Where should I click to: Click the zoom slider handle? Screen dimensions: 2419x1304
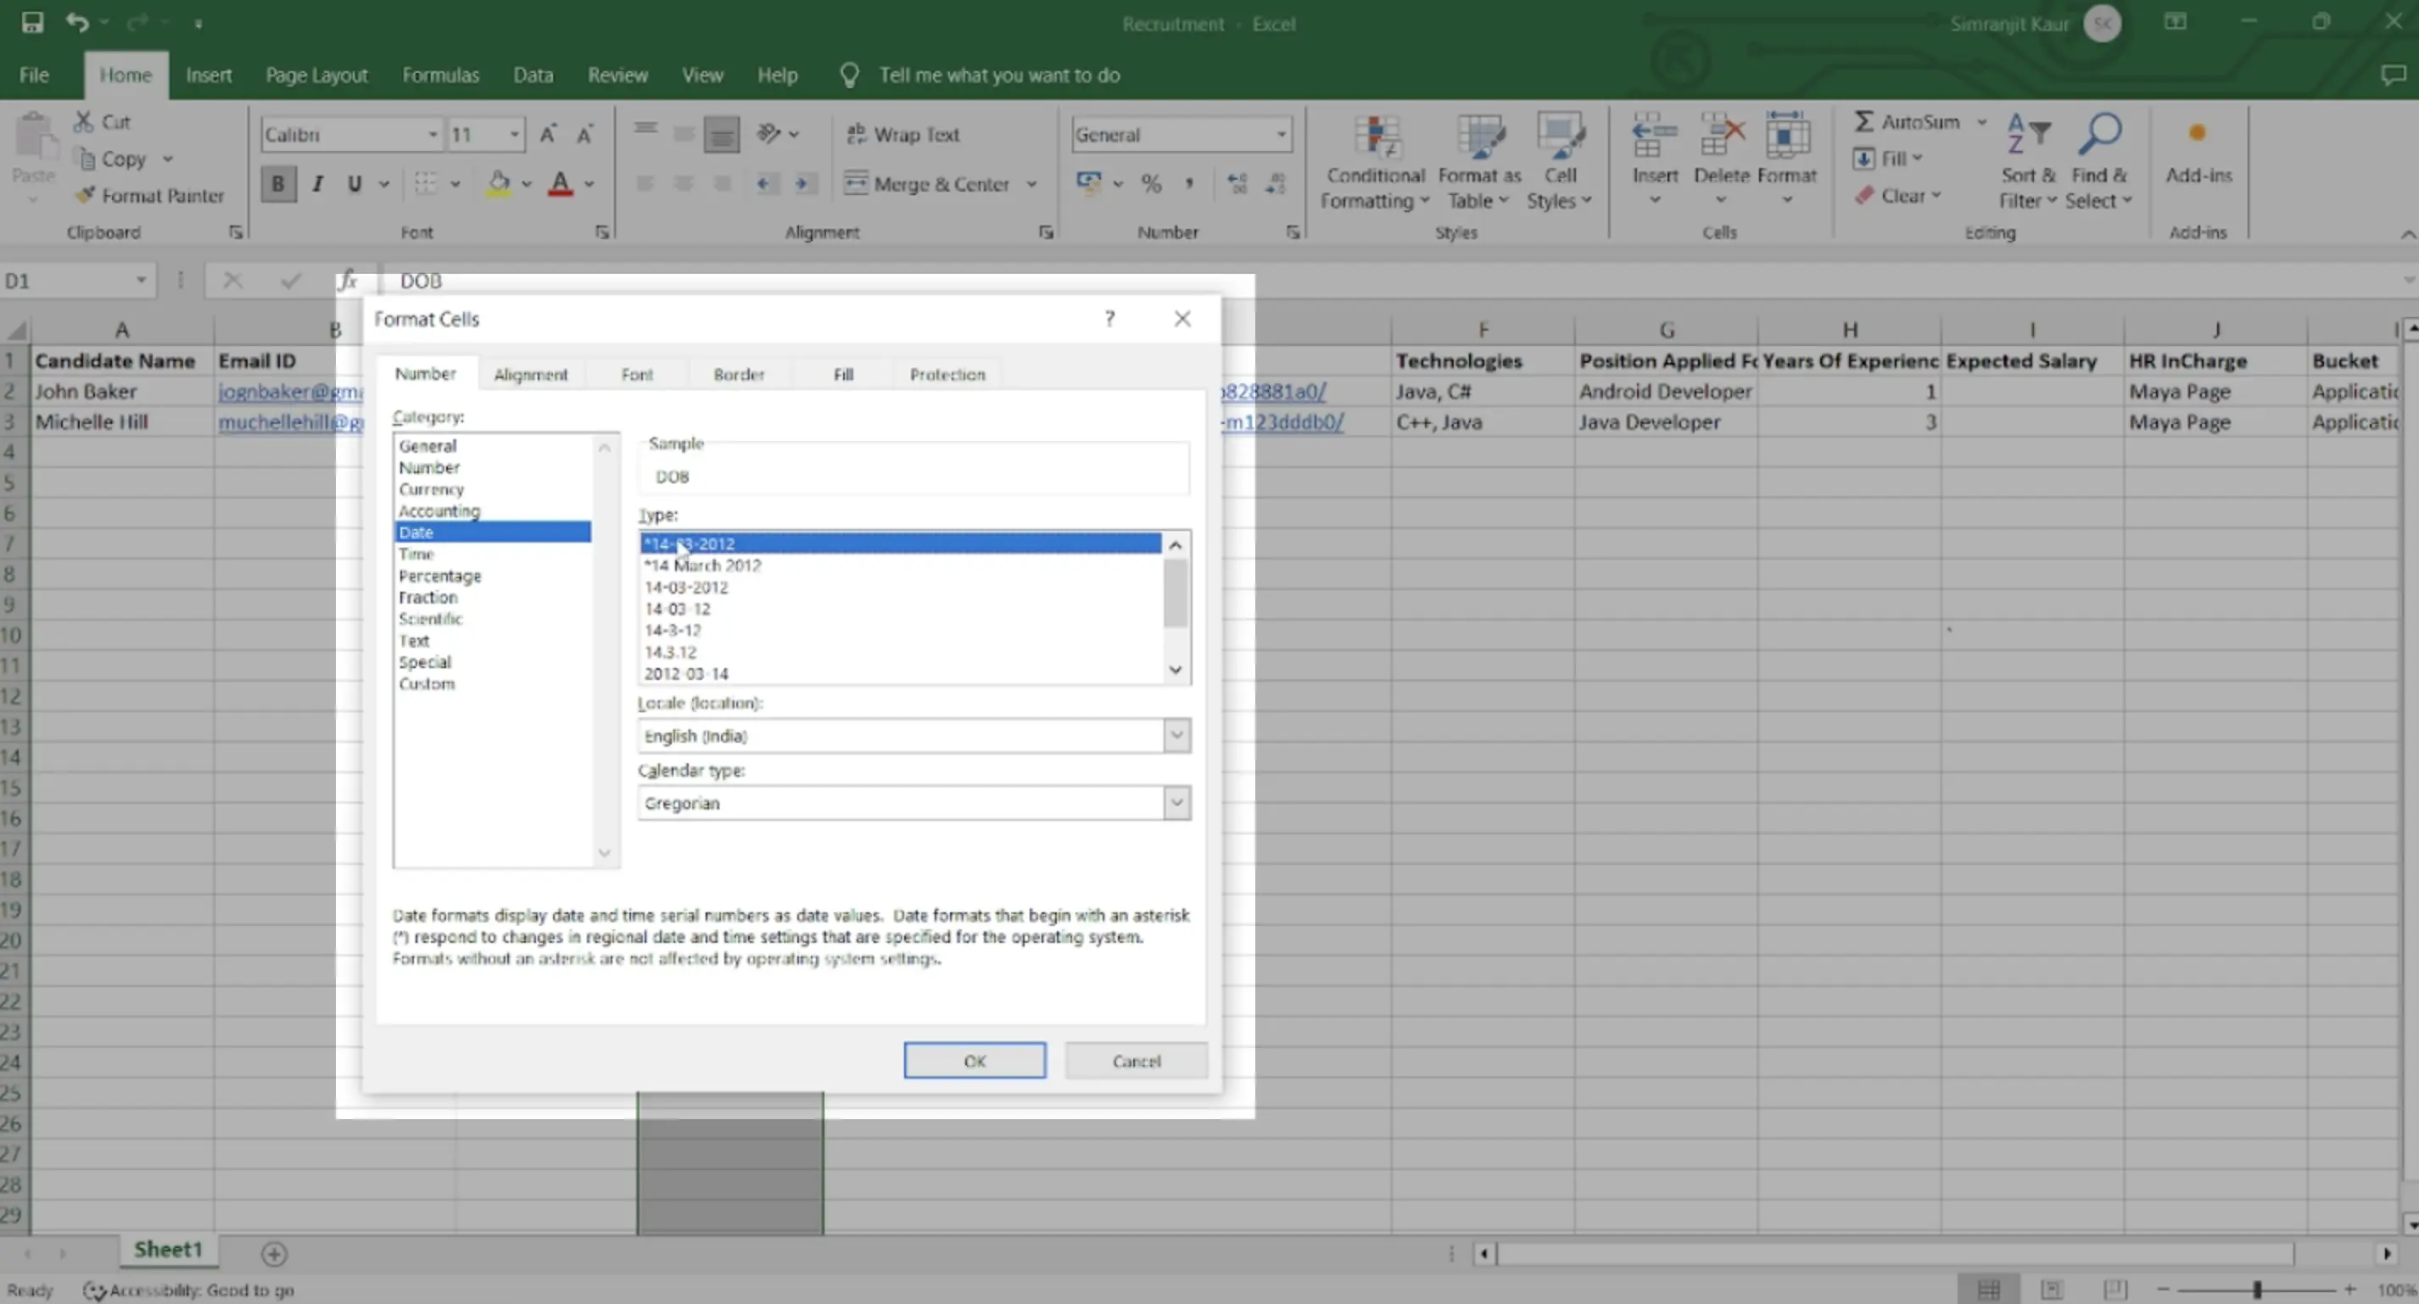pos(2258,1290)
